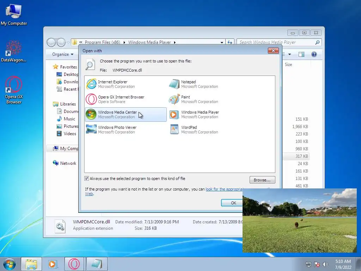Select Network in the navigation pane
Viewport: 361px width, 271px height.
65,163
